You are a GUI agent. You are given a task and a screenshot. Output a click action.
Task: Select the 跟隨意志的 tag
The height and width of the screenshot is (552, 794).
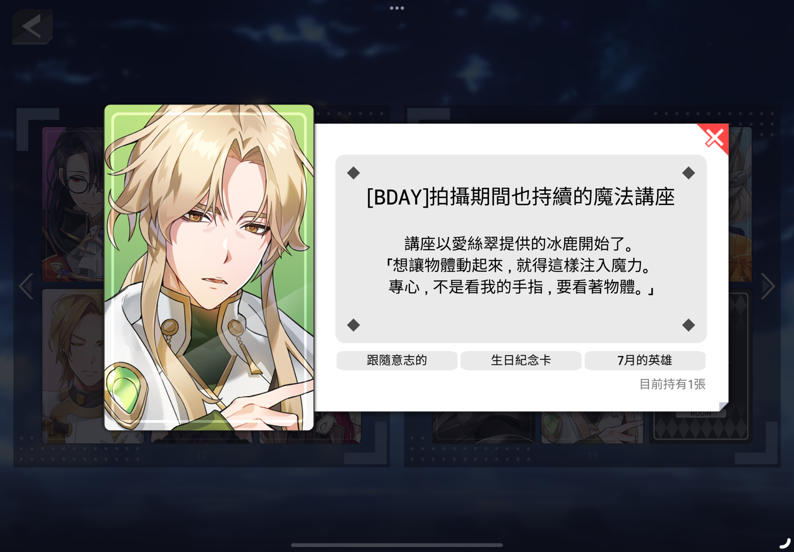397,360
